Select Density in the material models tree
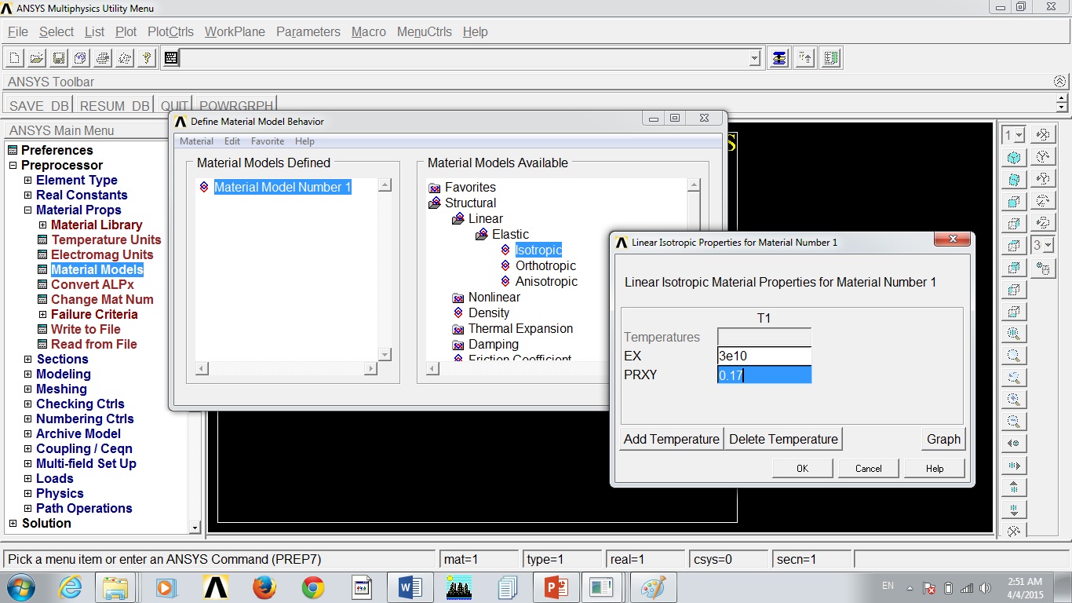1072x603 pixels. [489, 312]
